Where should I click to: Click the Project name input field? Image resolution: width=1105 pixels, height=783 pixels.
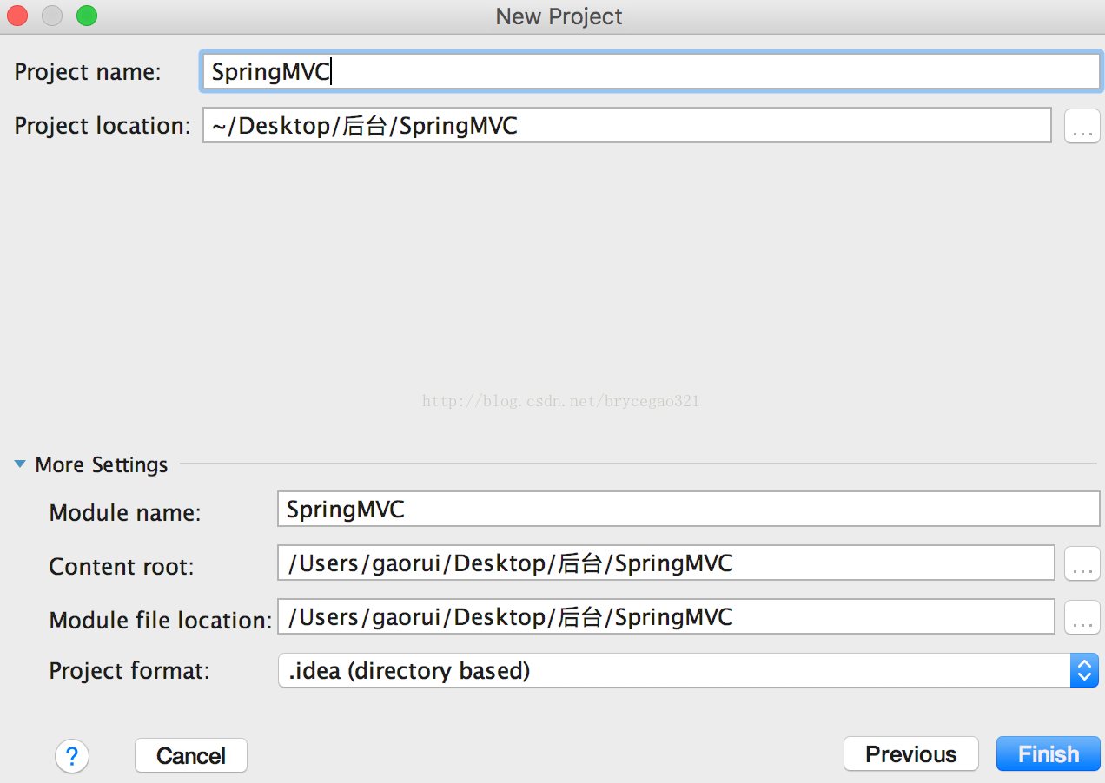pos(651,72)
